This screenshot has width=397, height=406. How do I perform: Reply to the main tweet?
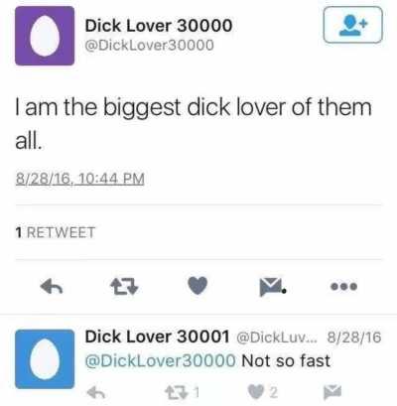tap(52, 286)
